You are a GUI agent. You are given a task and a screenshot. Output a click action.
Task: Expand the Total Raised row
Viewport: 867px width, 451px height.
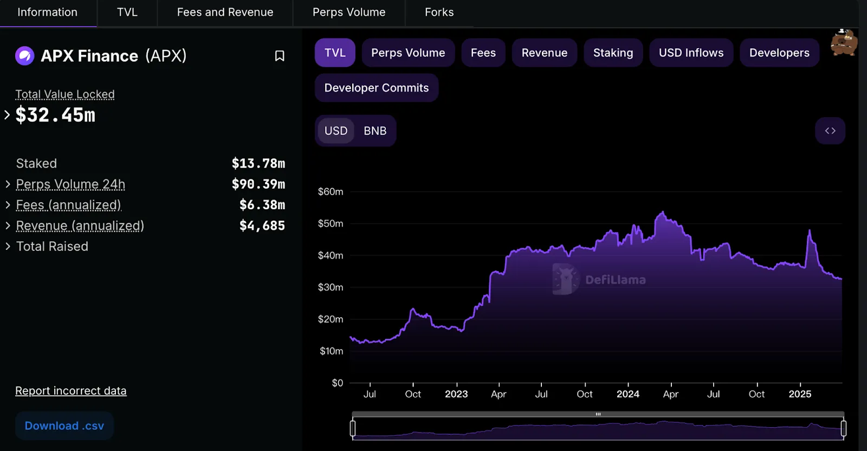8,246
